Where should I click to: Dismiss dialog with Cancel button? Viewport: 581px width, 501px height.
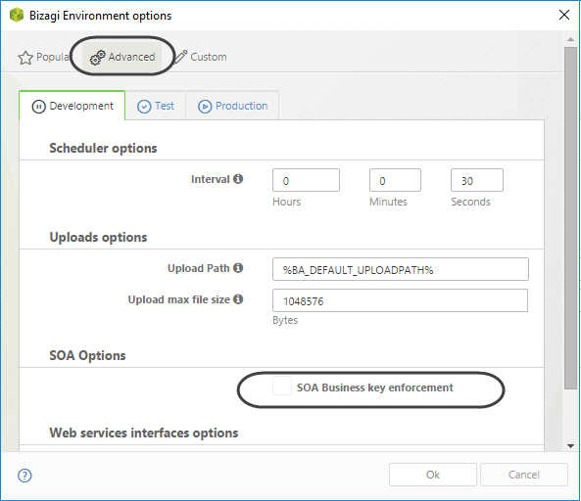(524, 475)
